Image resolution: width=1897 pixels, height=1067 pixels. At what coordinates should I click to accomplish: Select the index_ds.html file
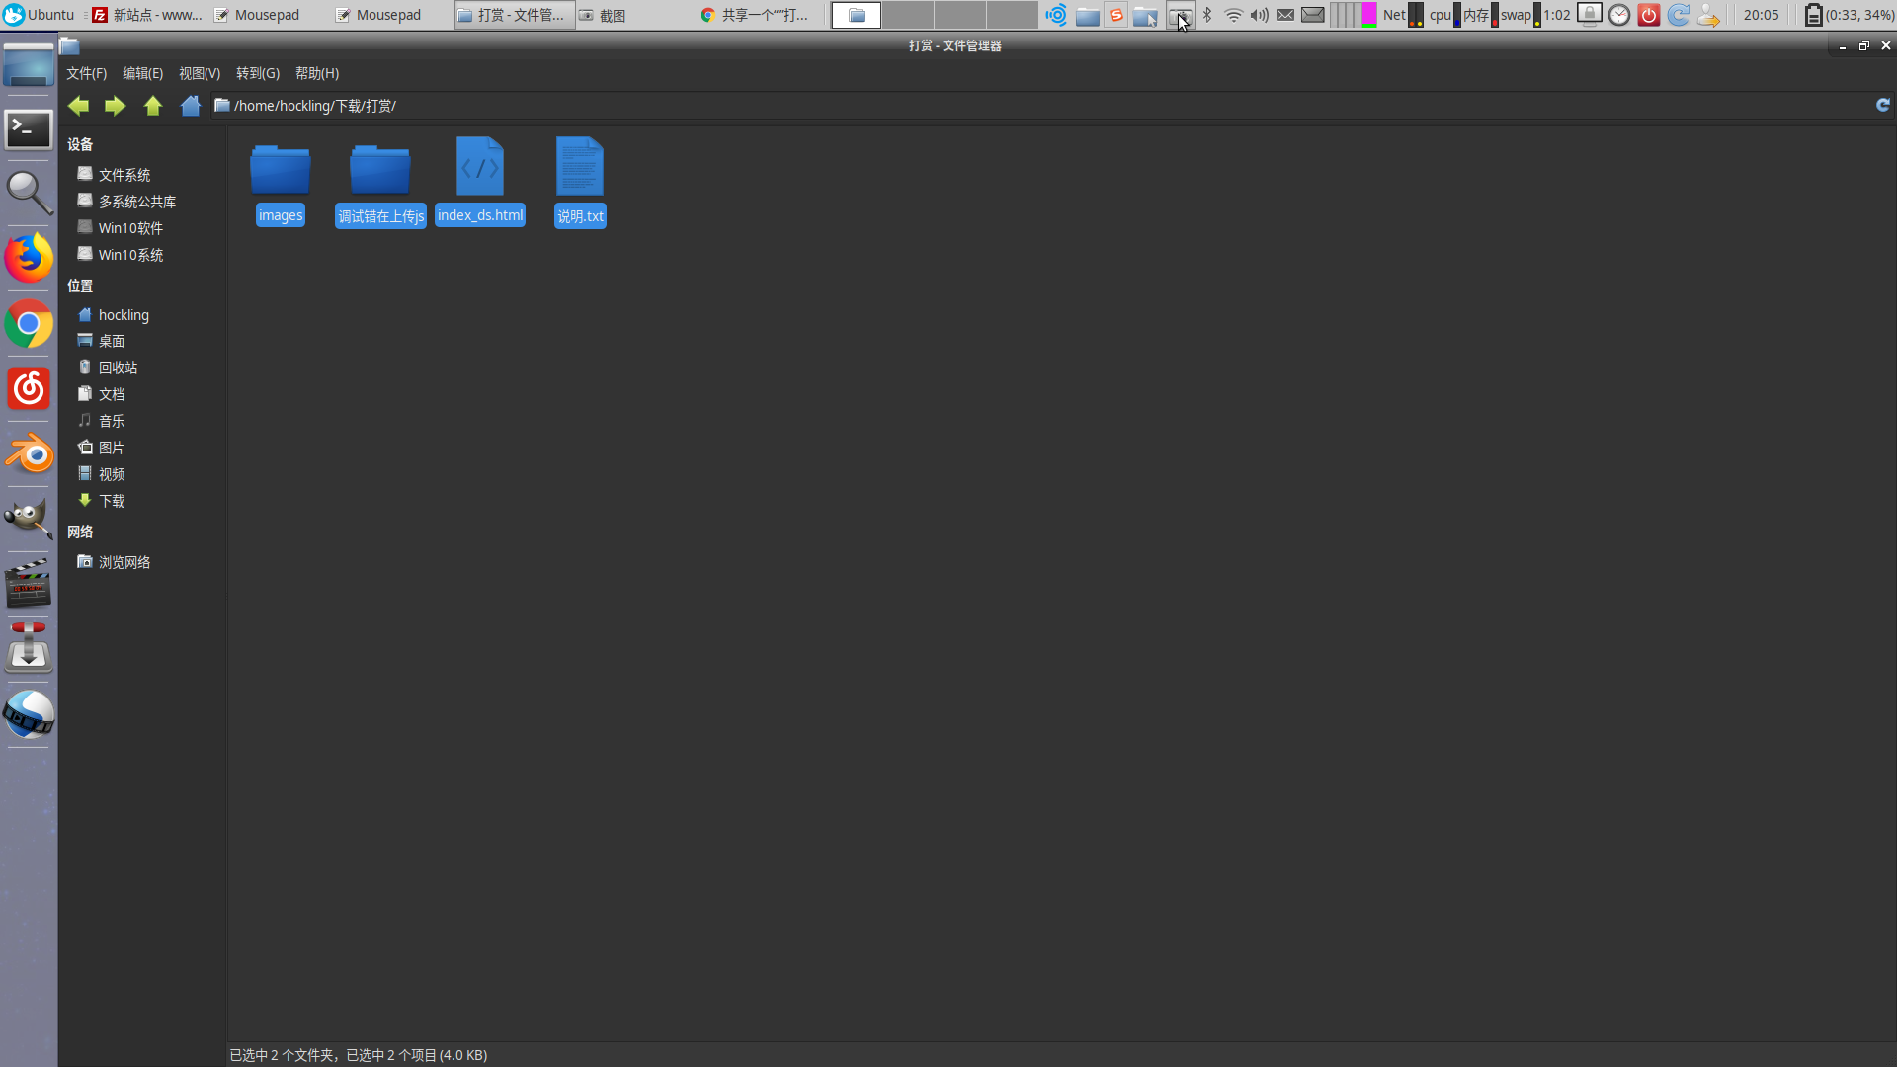click(x=480, y=184)
